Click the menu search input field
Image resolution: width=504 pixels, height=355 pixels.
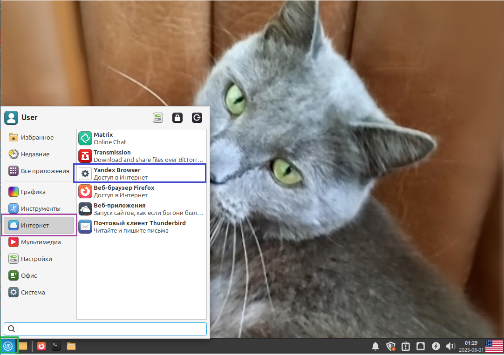[x=107, y=328]
